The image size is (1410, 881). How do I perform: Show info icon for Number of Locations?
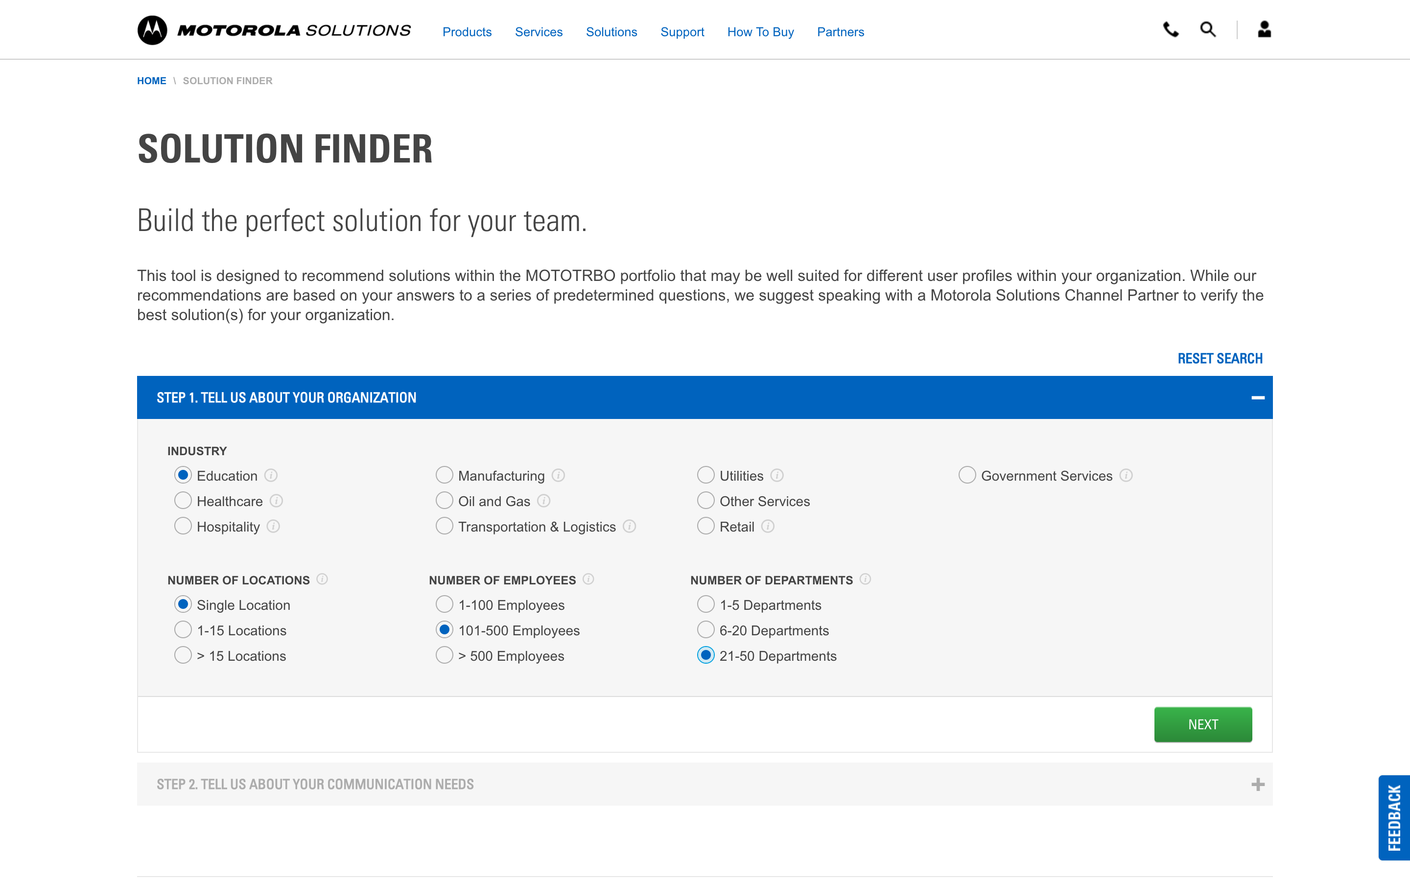pyautogui.click(x=322, y=579)
